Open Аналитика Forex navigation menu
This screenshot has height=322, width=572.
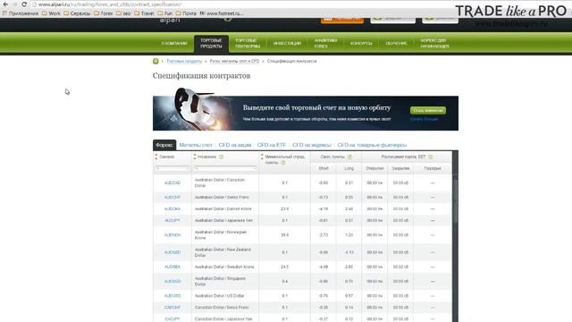coord(325,44)
